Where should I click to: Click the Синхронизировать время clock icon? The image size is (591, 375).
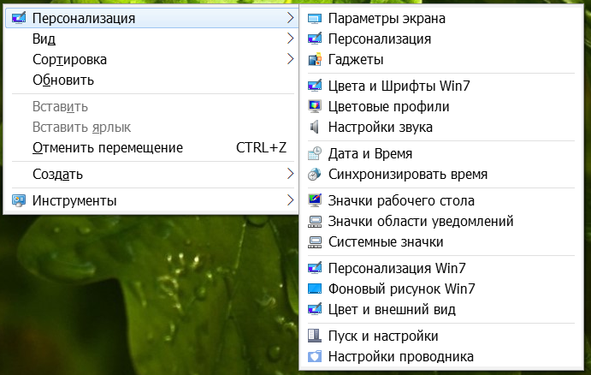point(315,175)
